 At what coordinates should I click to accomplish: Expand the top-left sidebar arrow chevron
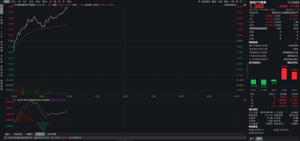[1, 1]
